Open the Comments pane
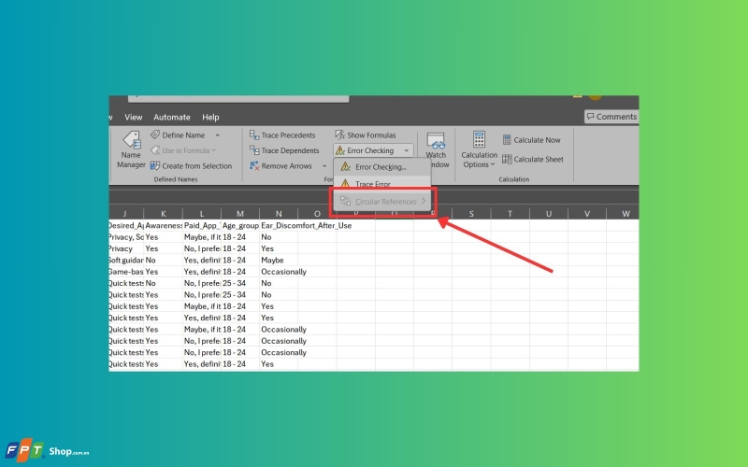The image size is (748, 467). point(611,117)
